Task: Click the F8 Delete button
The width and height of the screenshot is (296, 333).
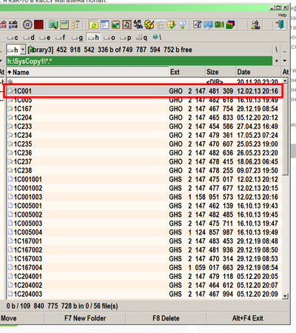Action: [166, 318]
